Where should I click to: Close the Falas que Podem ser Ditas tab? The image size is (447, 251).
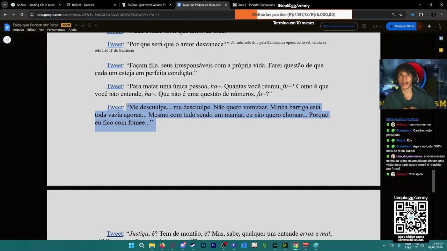tap(226, 5)
